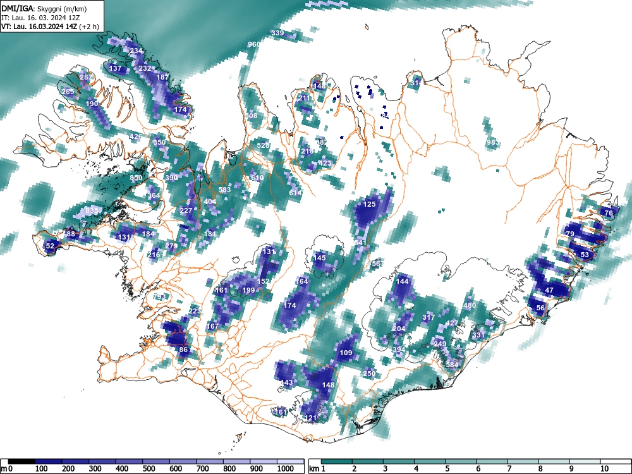Click the visibility value 218 on the map
Image resolution: width=632 pixels, height=474 pixels.
pyautogui.click(x=307, y=152)
